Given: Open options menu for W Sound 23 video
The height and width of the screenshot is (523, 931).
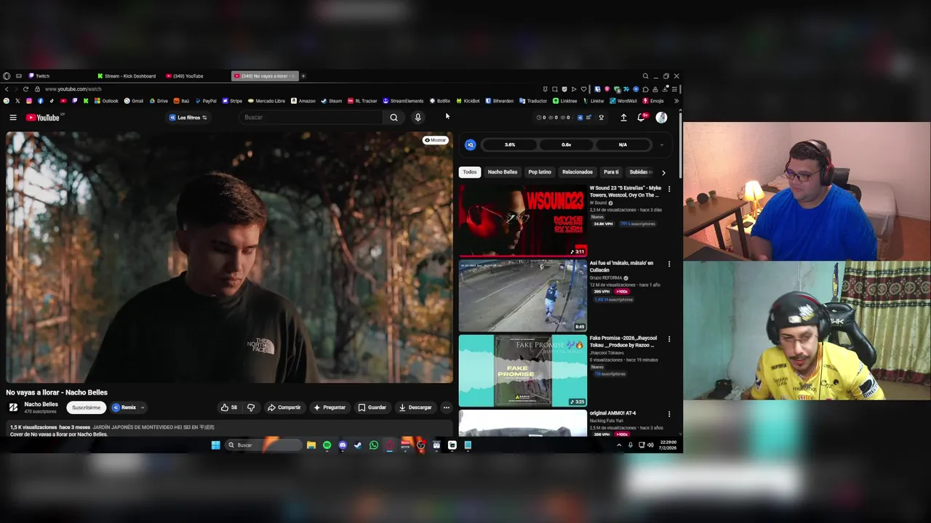Looking at the screenshot, I should click(x=669, y=189).
